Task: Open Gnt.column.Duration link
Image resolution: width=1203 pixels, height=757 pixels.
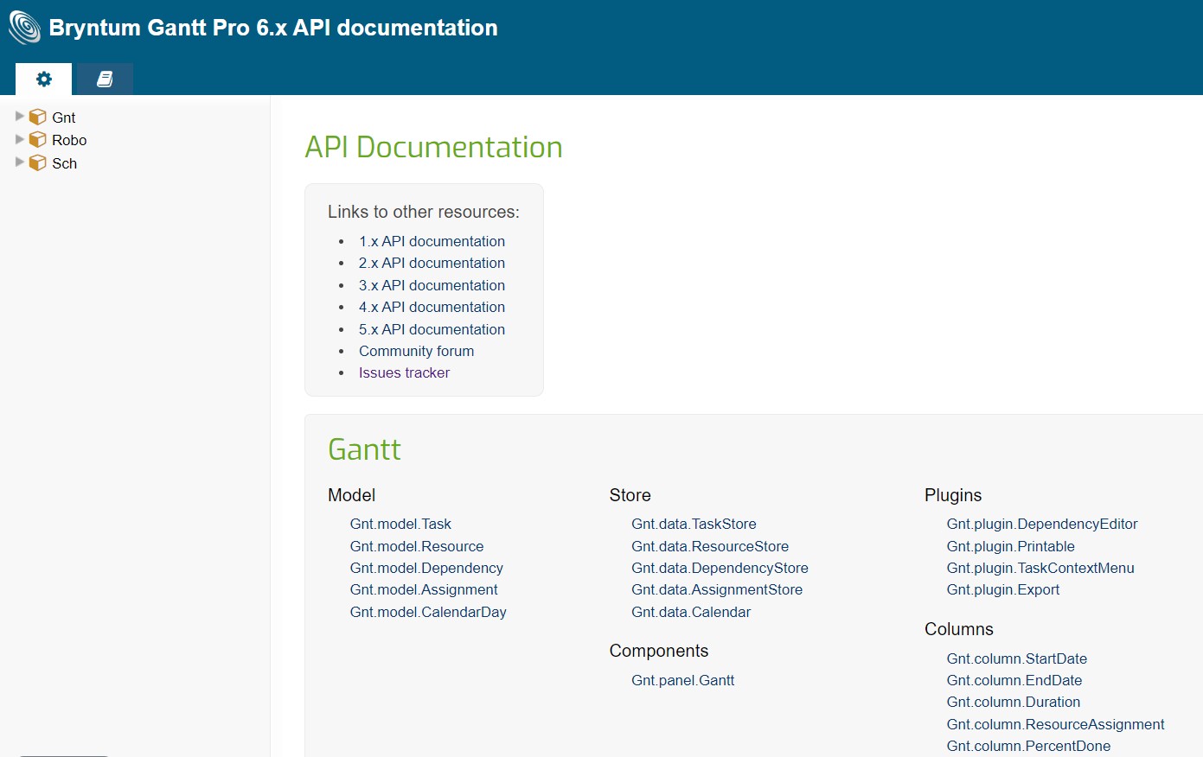Action: coord(1014,702)
